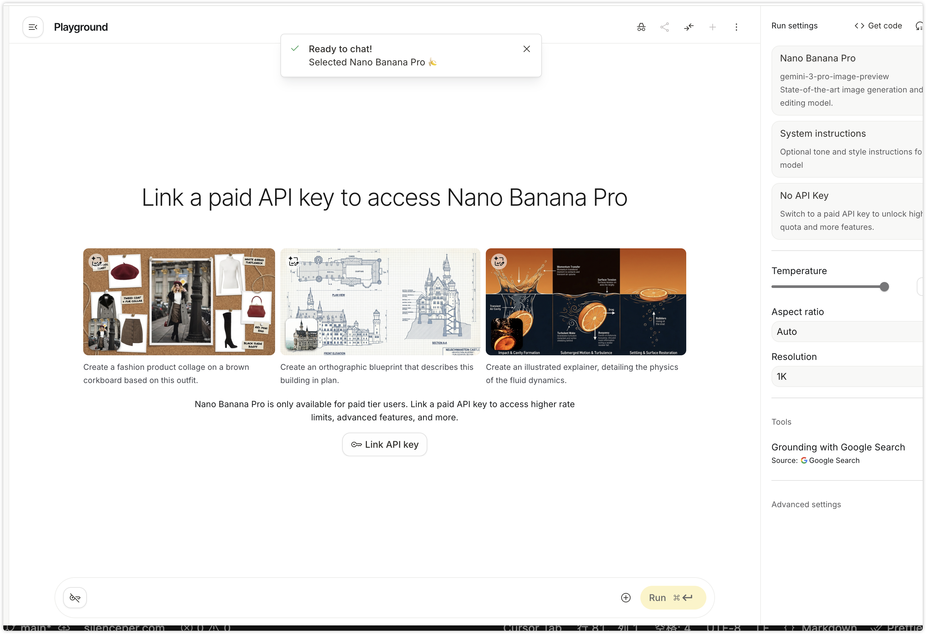Click the Run settings heading
This screenshot has height=634, width=926.
point(794,25)
